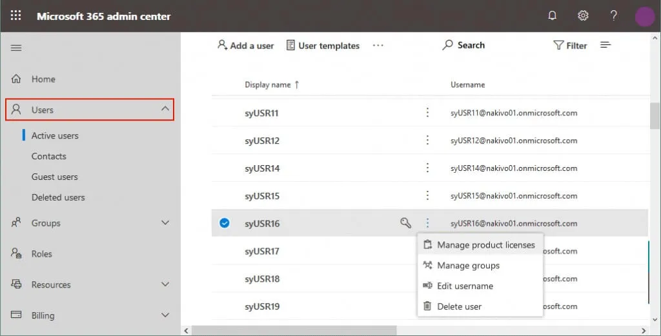Click the reset password key icon for syUSR16
Viewport: 661px width, 336px height.
(405, 223)
